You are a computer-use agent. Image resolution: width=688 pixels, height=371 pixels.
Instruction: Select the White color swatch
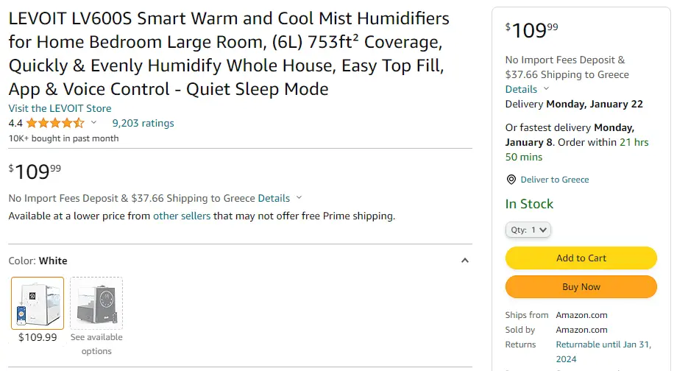(38, 303)
